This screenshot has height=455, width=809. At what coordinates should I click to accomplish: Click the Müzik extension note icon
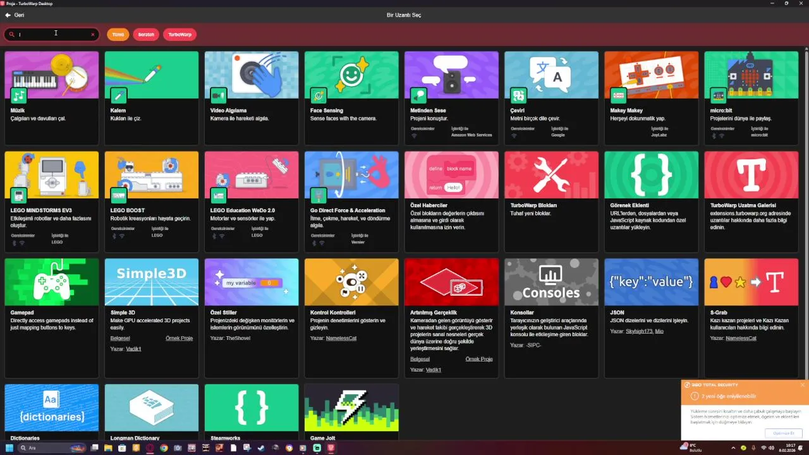pos(19,95)
